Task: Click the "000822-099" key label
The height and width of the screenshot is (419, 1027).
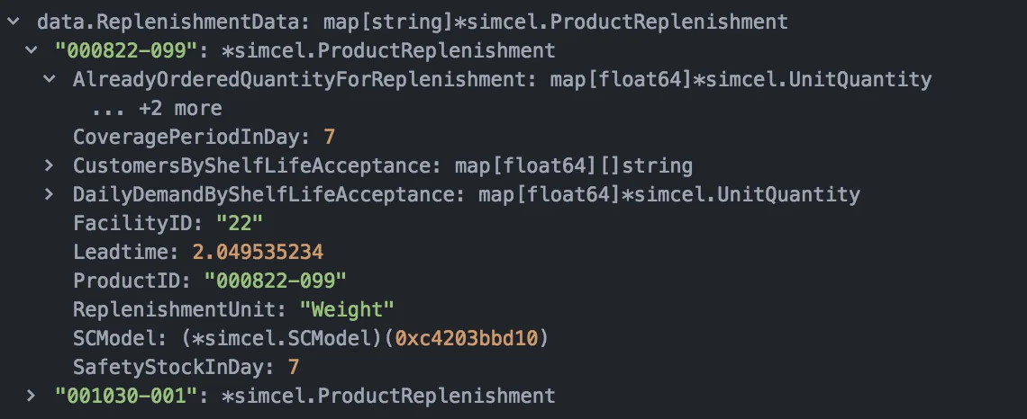Action: [x=126, y=50]
